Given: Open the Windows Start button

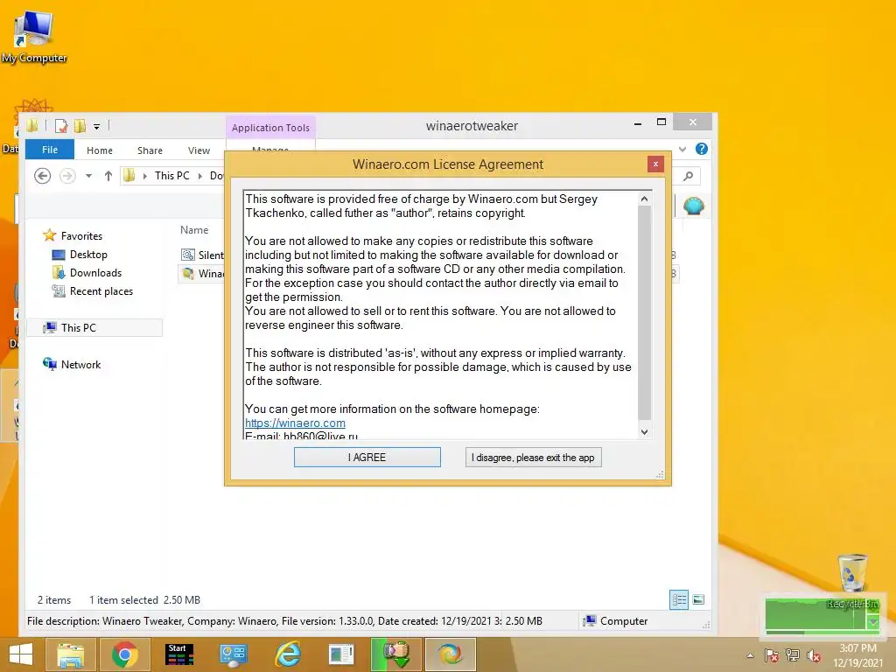Looking at the screenshot, I should tap(21, 654).
